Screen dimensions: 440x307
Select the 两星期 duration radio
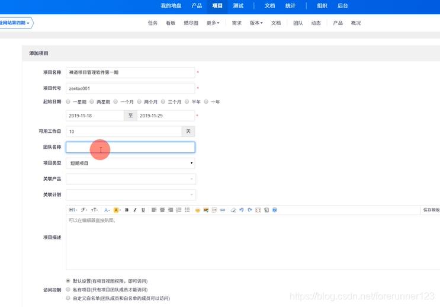92,102
